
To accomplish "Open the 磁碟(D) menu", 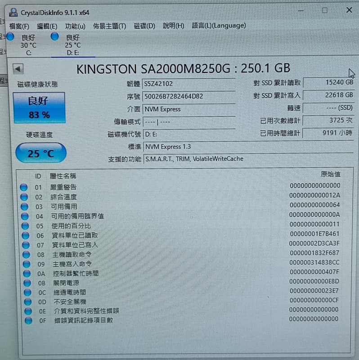I will click(x=144, y=26).
